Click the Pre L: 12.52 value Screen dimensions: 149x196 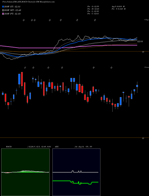[93, 11]
